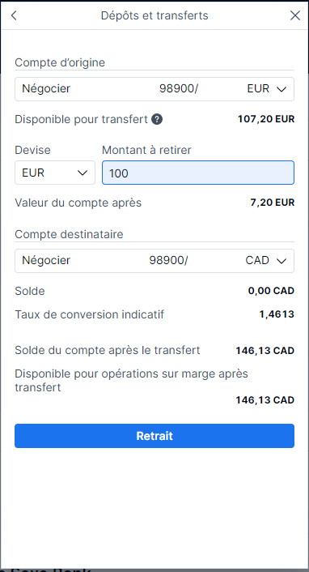Click the 7,20 EUR account value
The width and height of the screenshot is (309, 572).
tap(273, 203)
